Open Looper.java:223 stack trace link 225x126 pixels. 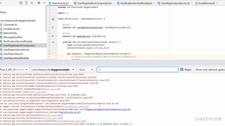click(37, 92)
